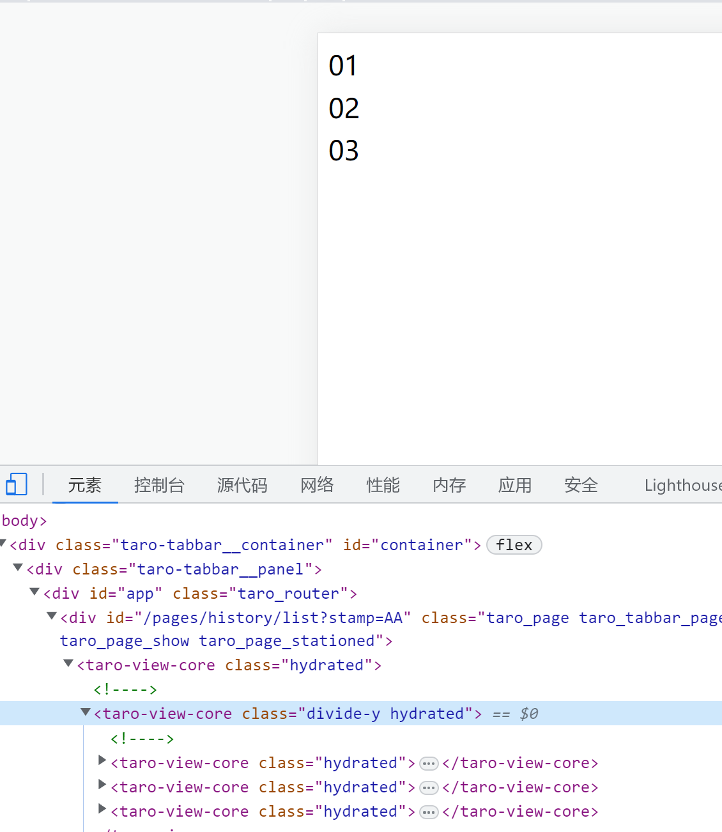Click the ellipsis on the third taro-view-core child
The width and height of the screenshot is (722, 832).
coord(429,812)
